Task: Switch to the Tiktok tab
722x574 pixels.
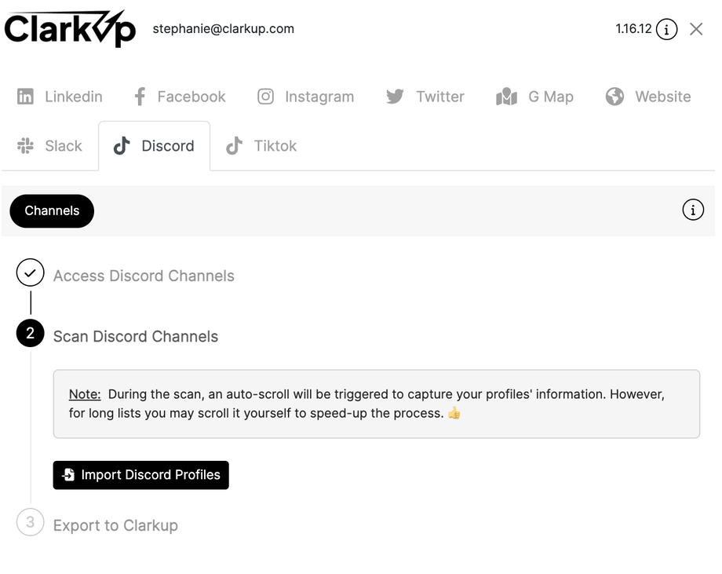Action: tap(261, 146)
